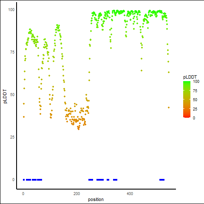Click the legend label 100
Image resolution: width=204 pixels, height=204 pixels.
tap(196, 82)
